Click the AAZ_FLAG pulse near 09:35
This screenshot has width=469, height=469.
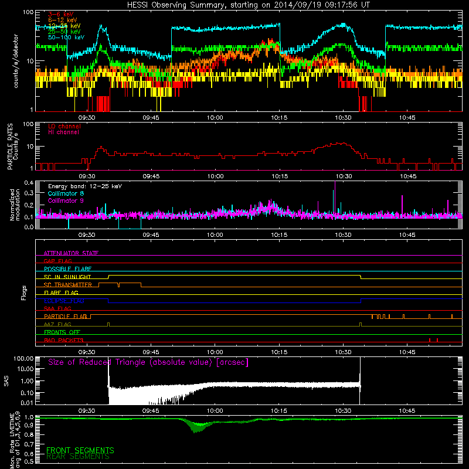point(108,325)
